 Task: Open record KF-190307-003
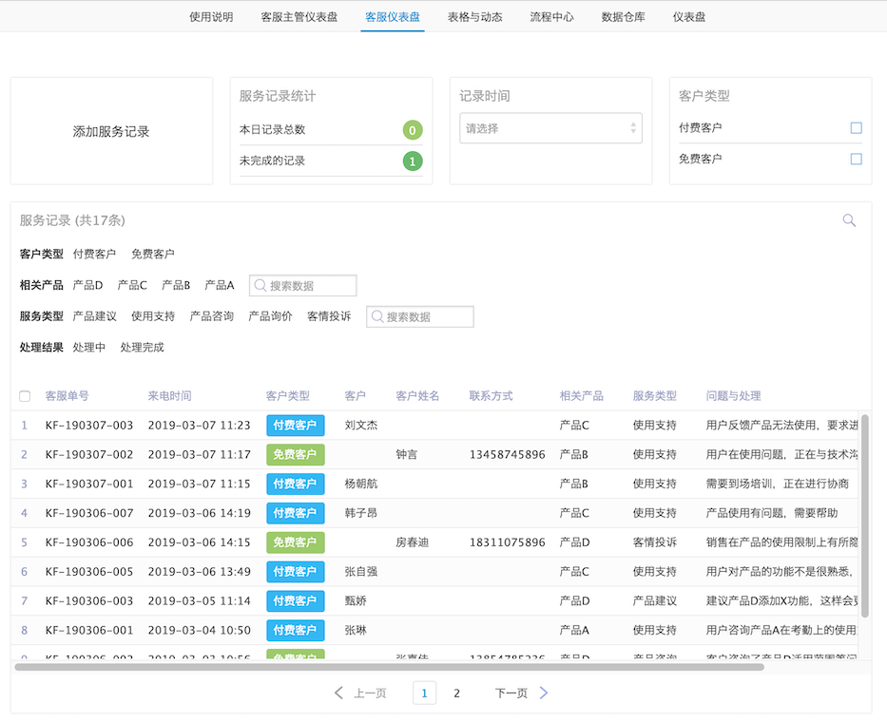coord(89,426)
